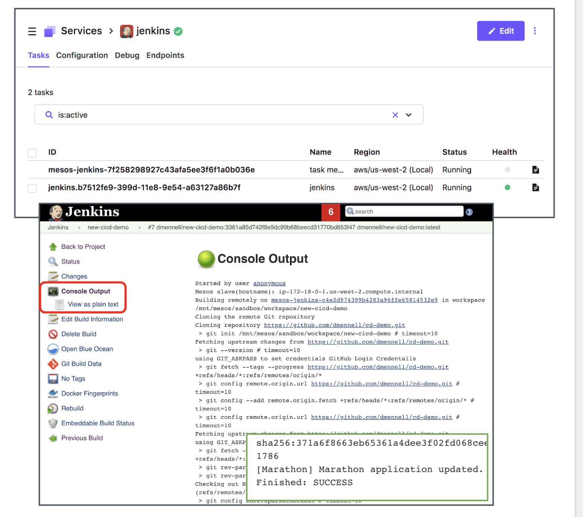Screen dimensions: 583x517
Task: Switch to the Tasks tab
Action: [x=38, y=55]
